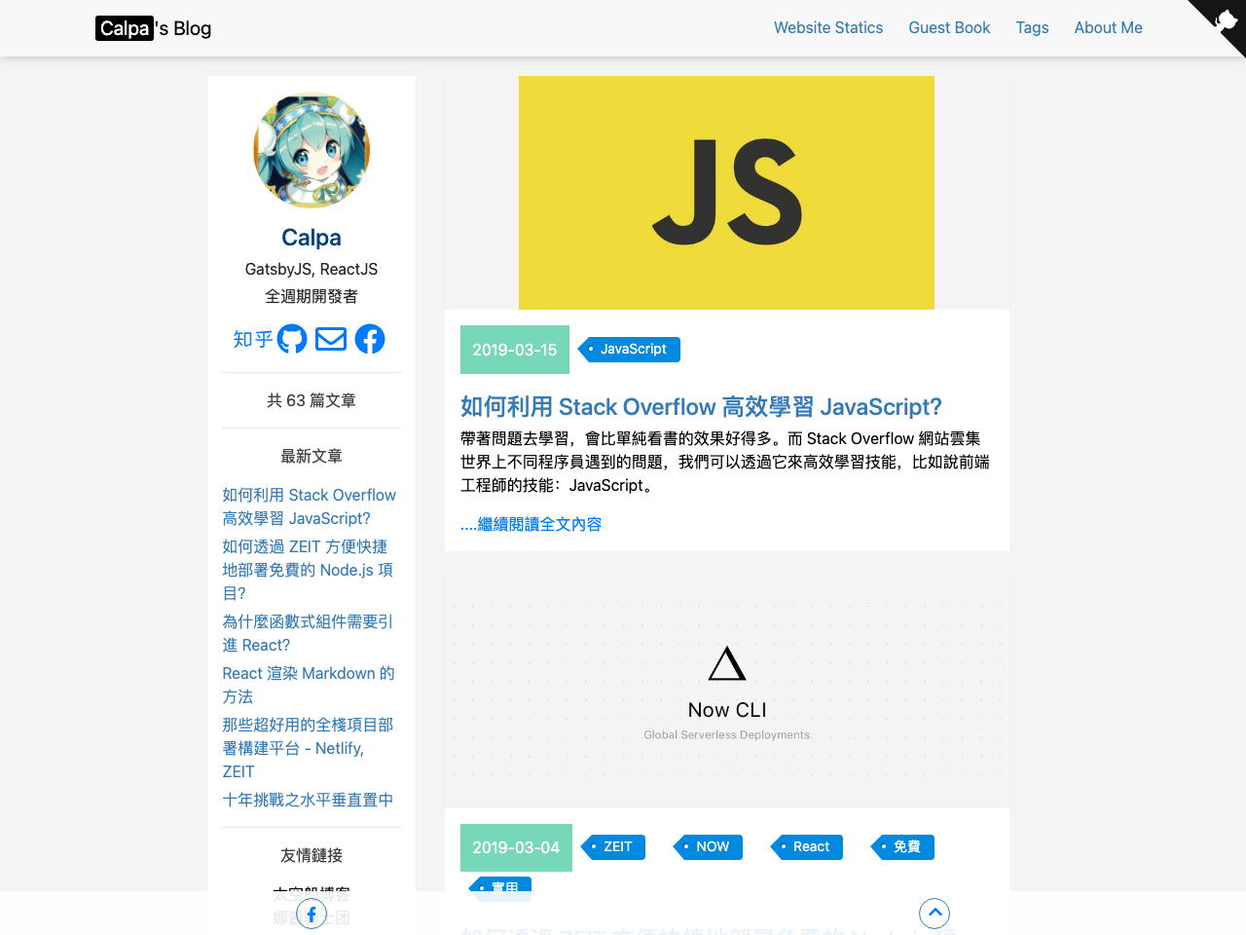
Task: Click the JS yellow JavaScript logo banner
Action: pos(726,192)
